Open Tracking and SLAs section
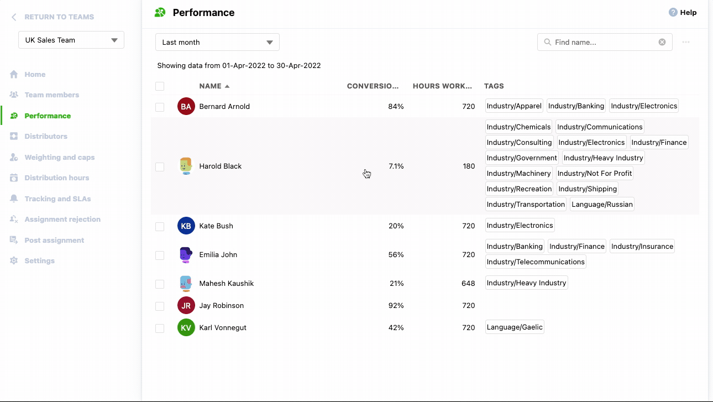 tap(57, 199)
